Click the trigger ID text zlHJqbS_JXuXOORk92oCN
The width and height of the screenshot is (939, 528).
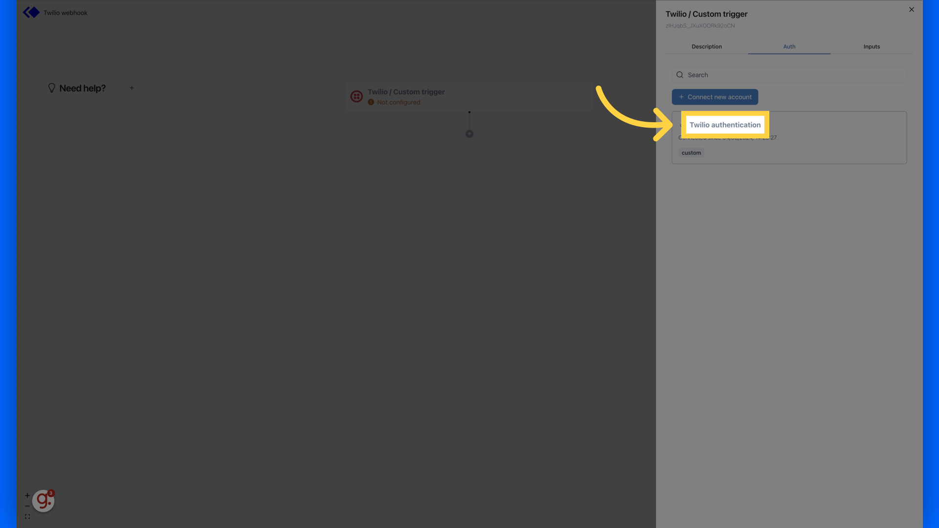pyautogui.click(x=700, y=26)
